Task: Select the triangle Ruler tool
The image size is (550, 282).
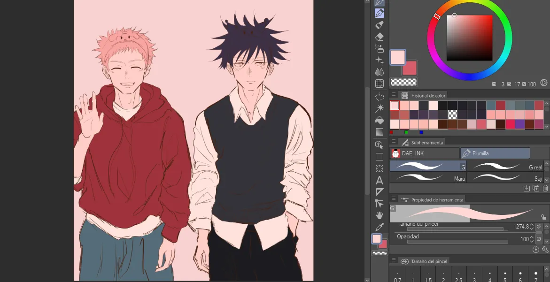Action: (379, 192)
